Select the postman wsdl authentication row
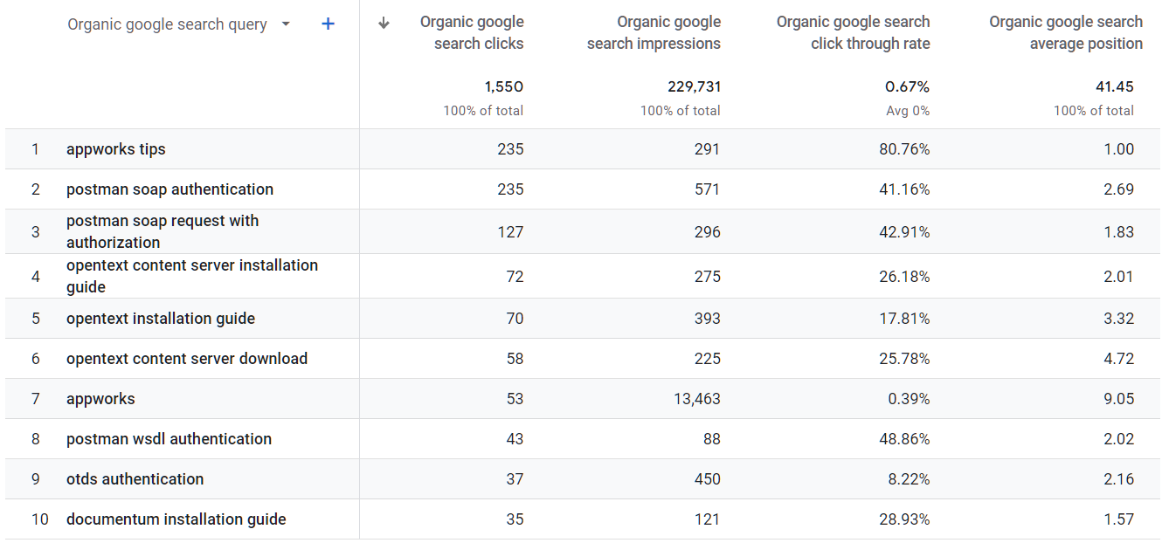The width and height of the screenshot is (1169, 543). 583,439
